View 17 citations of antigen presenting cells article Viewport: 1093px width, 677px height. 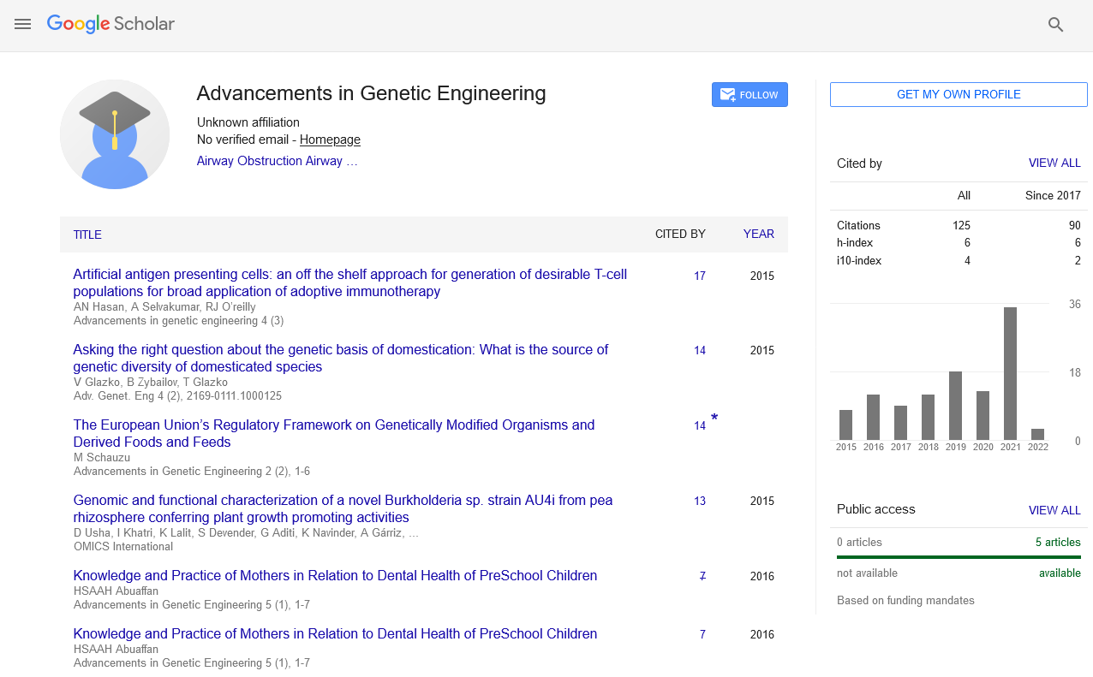click(700, 276)
